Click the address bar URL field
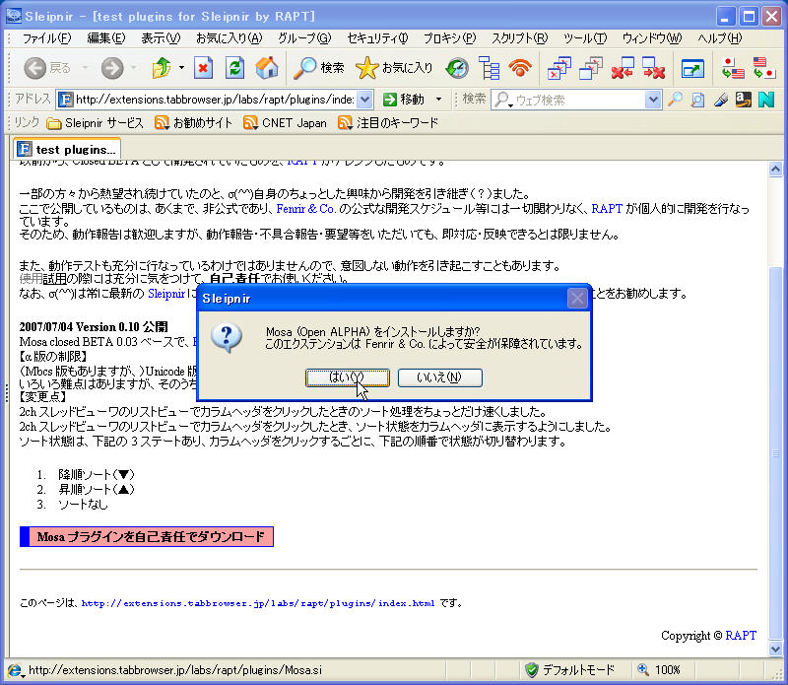The width and height of the screenshot is (788, 685). coord(215,100)
